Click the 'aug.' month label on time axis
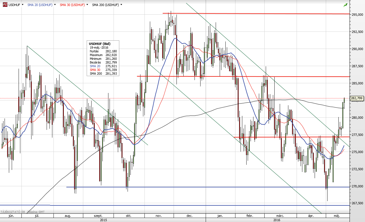This screenshot has height=222, width=365. (x=68, y=216)
